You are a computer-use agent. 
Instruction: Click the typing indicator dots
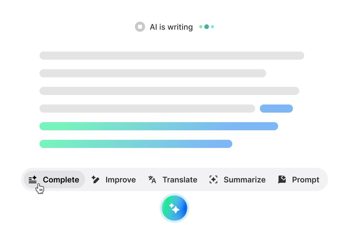pos(207,26)
